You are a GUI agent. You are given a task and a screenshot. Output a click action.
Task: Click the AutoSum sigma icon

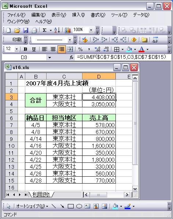tap(44, 30)
